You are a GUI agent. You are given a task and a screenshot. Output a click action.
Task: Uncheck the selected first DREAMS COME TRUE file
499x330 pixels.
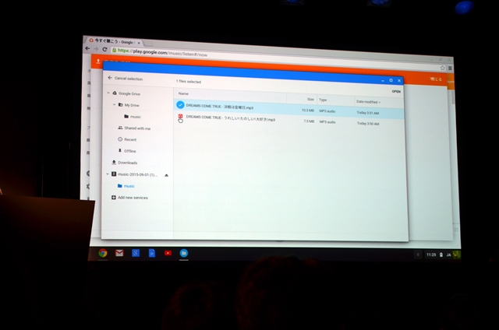180,104
